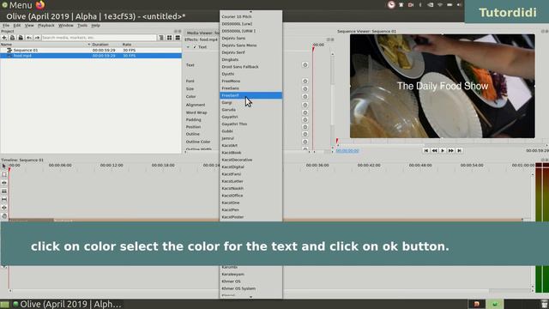Select Sequence 01 in project list

(x=91, y=50)
